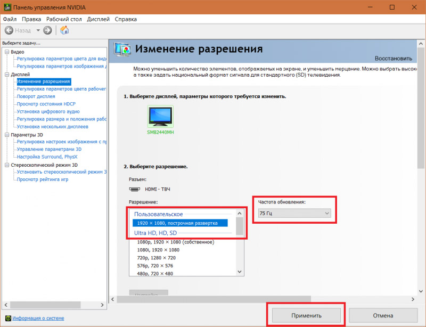Open Регулировка параметров изображения video task
Viewport: 426px width, 327px height.
[61, 66]
